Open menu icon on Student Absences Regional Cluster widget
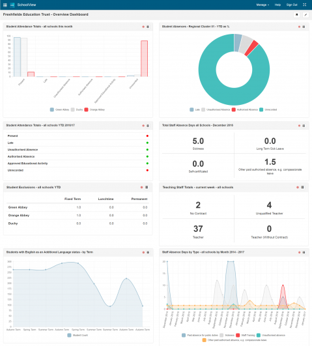This screenshot has width=312, height=346. pos(304,27)
